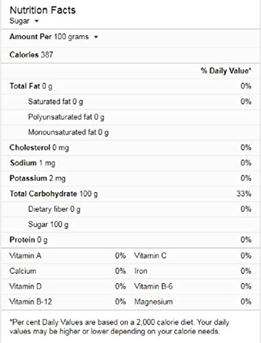
Task: Click the Nutrition Facts heading
Action: (43, 10)
